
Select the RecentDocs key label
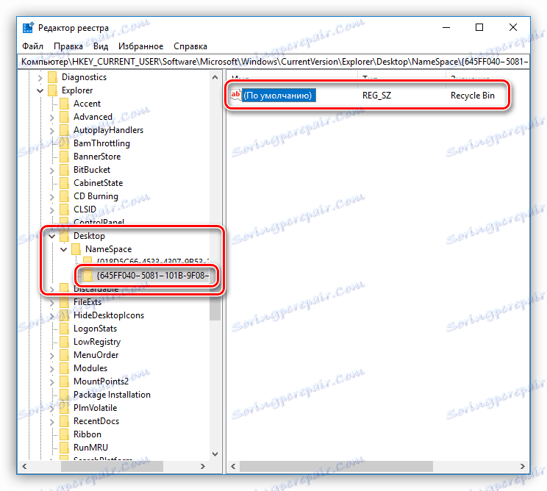click(x=96, y=421)
